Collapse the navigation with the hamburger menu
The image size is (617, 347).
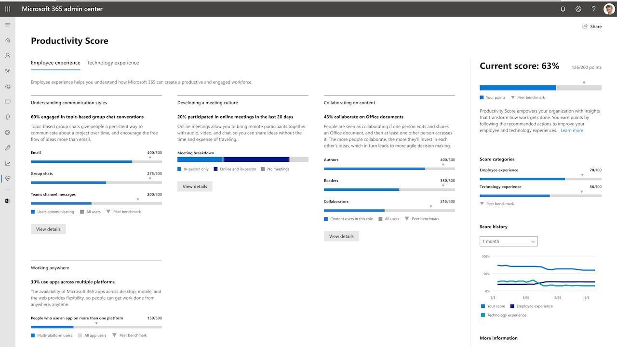[7, 24]
